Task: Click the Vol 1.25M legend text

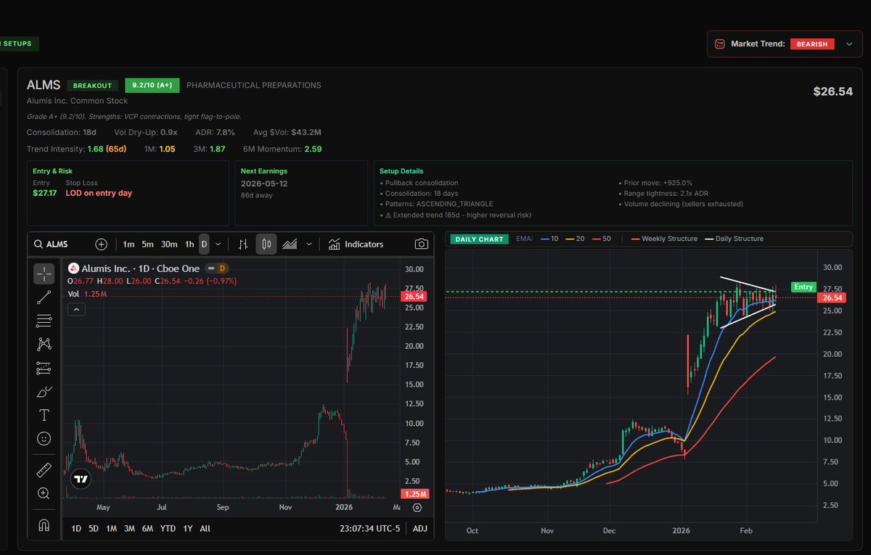Action: click(x=88, y=294)
